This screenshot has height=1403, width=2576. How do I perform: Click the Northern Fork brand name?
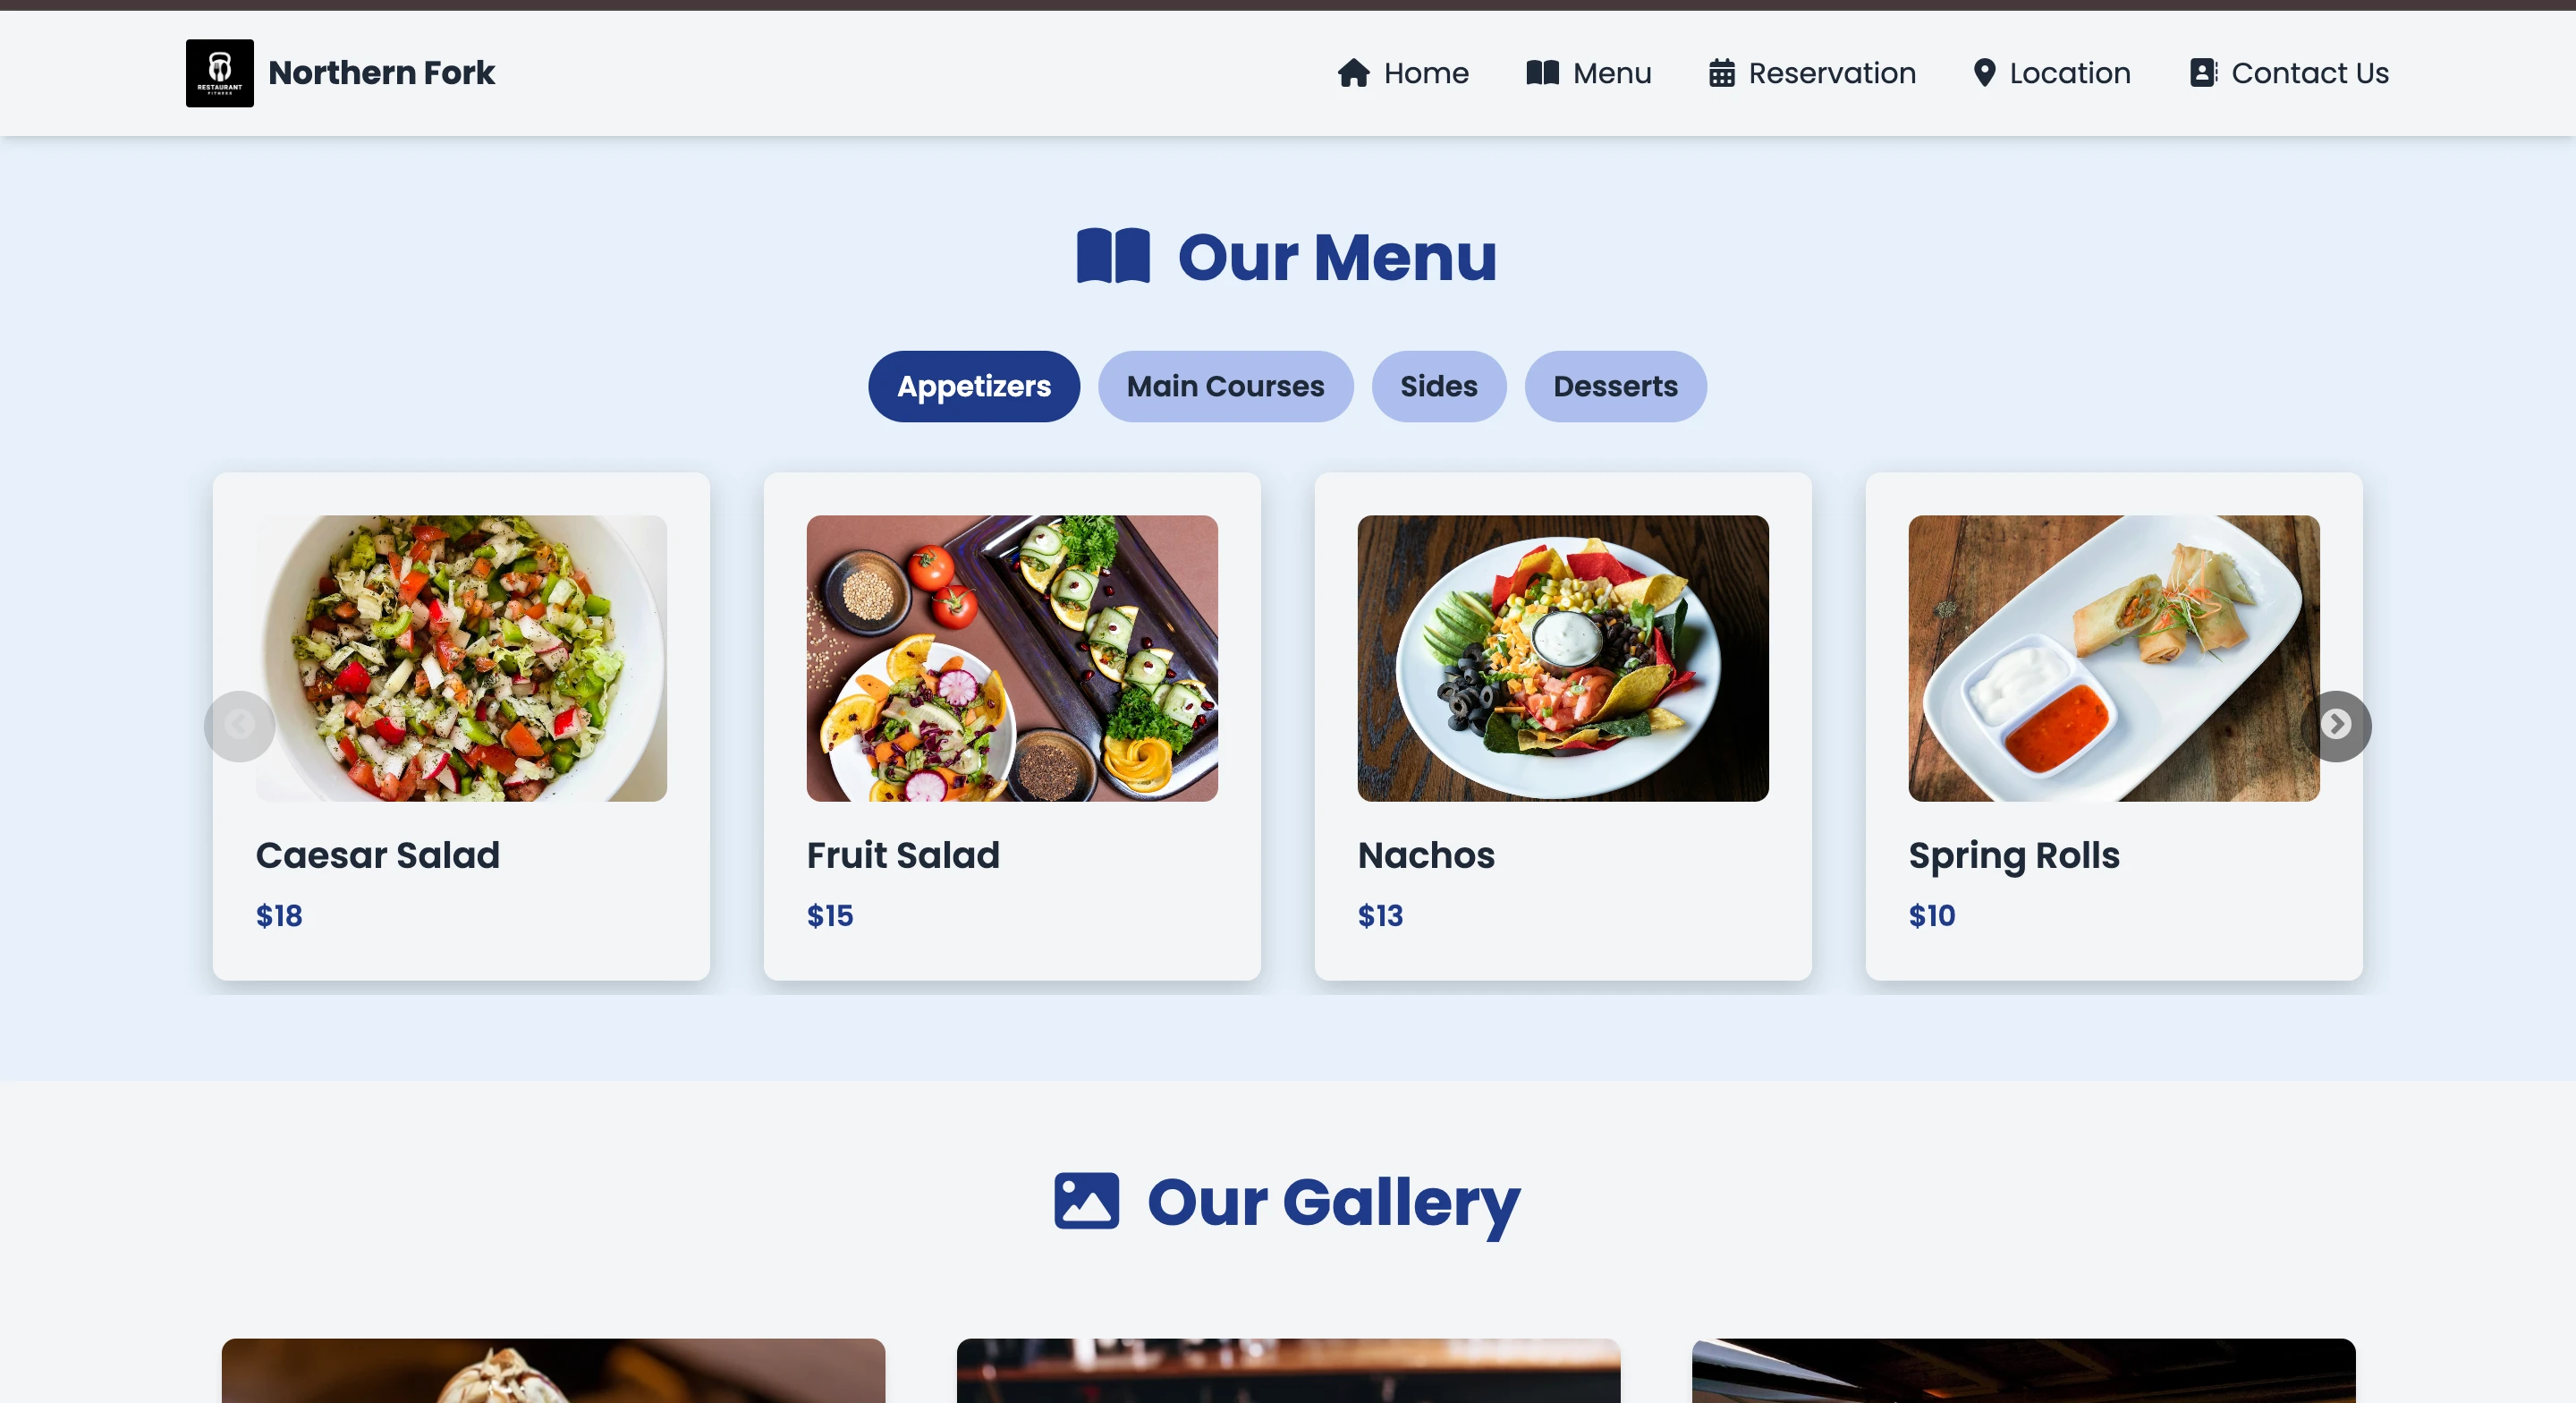[x=381, y=73]
